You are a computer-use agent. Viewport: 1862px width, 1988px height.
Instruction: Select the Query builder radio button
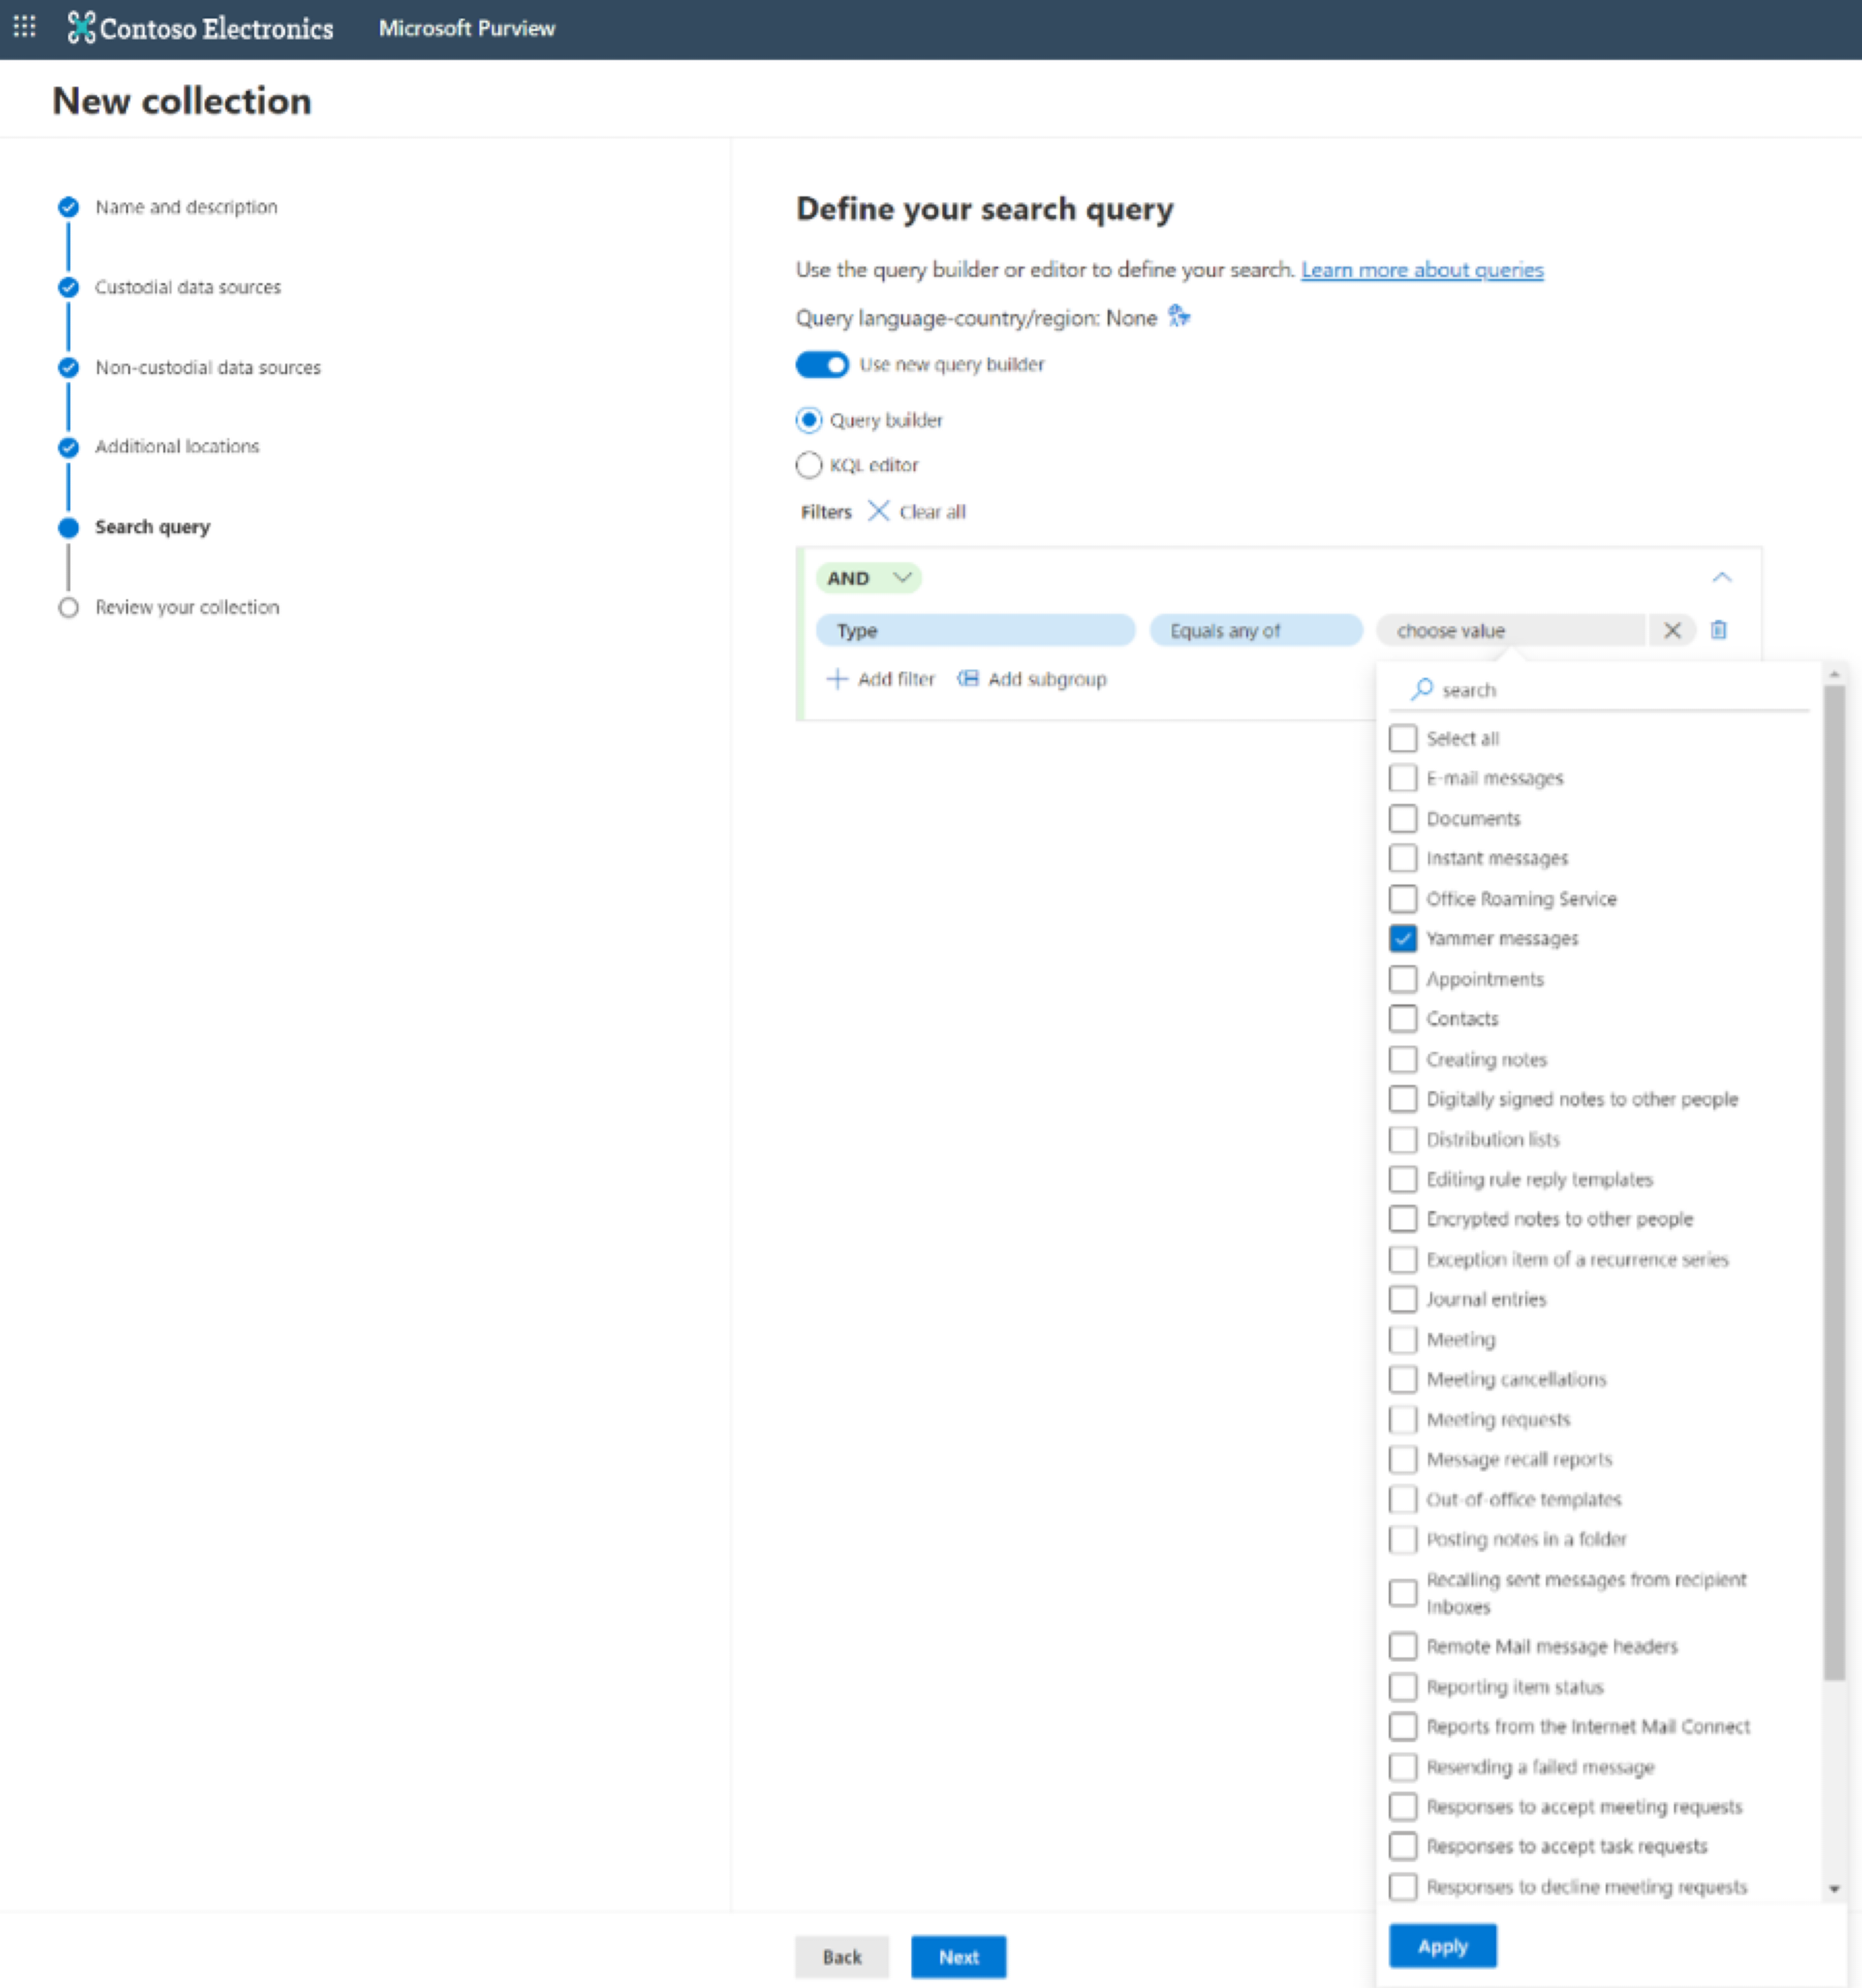810,420
